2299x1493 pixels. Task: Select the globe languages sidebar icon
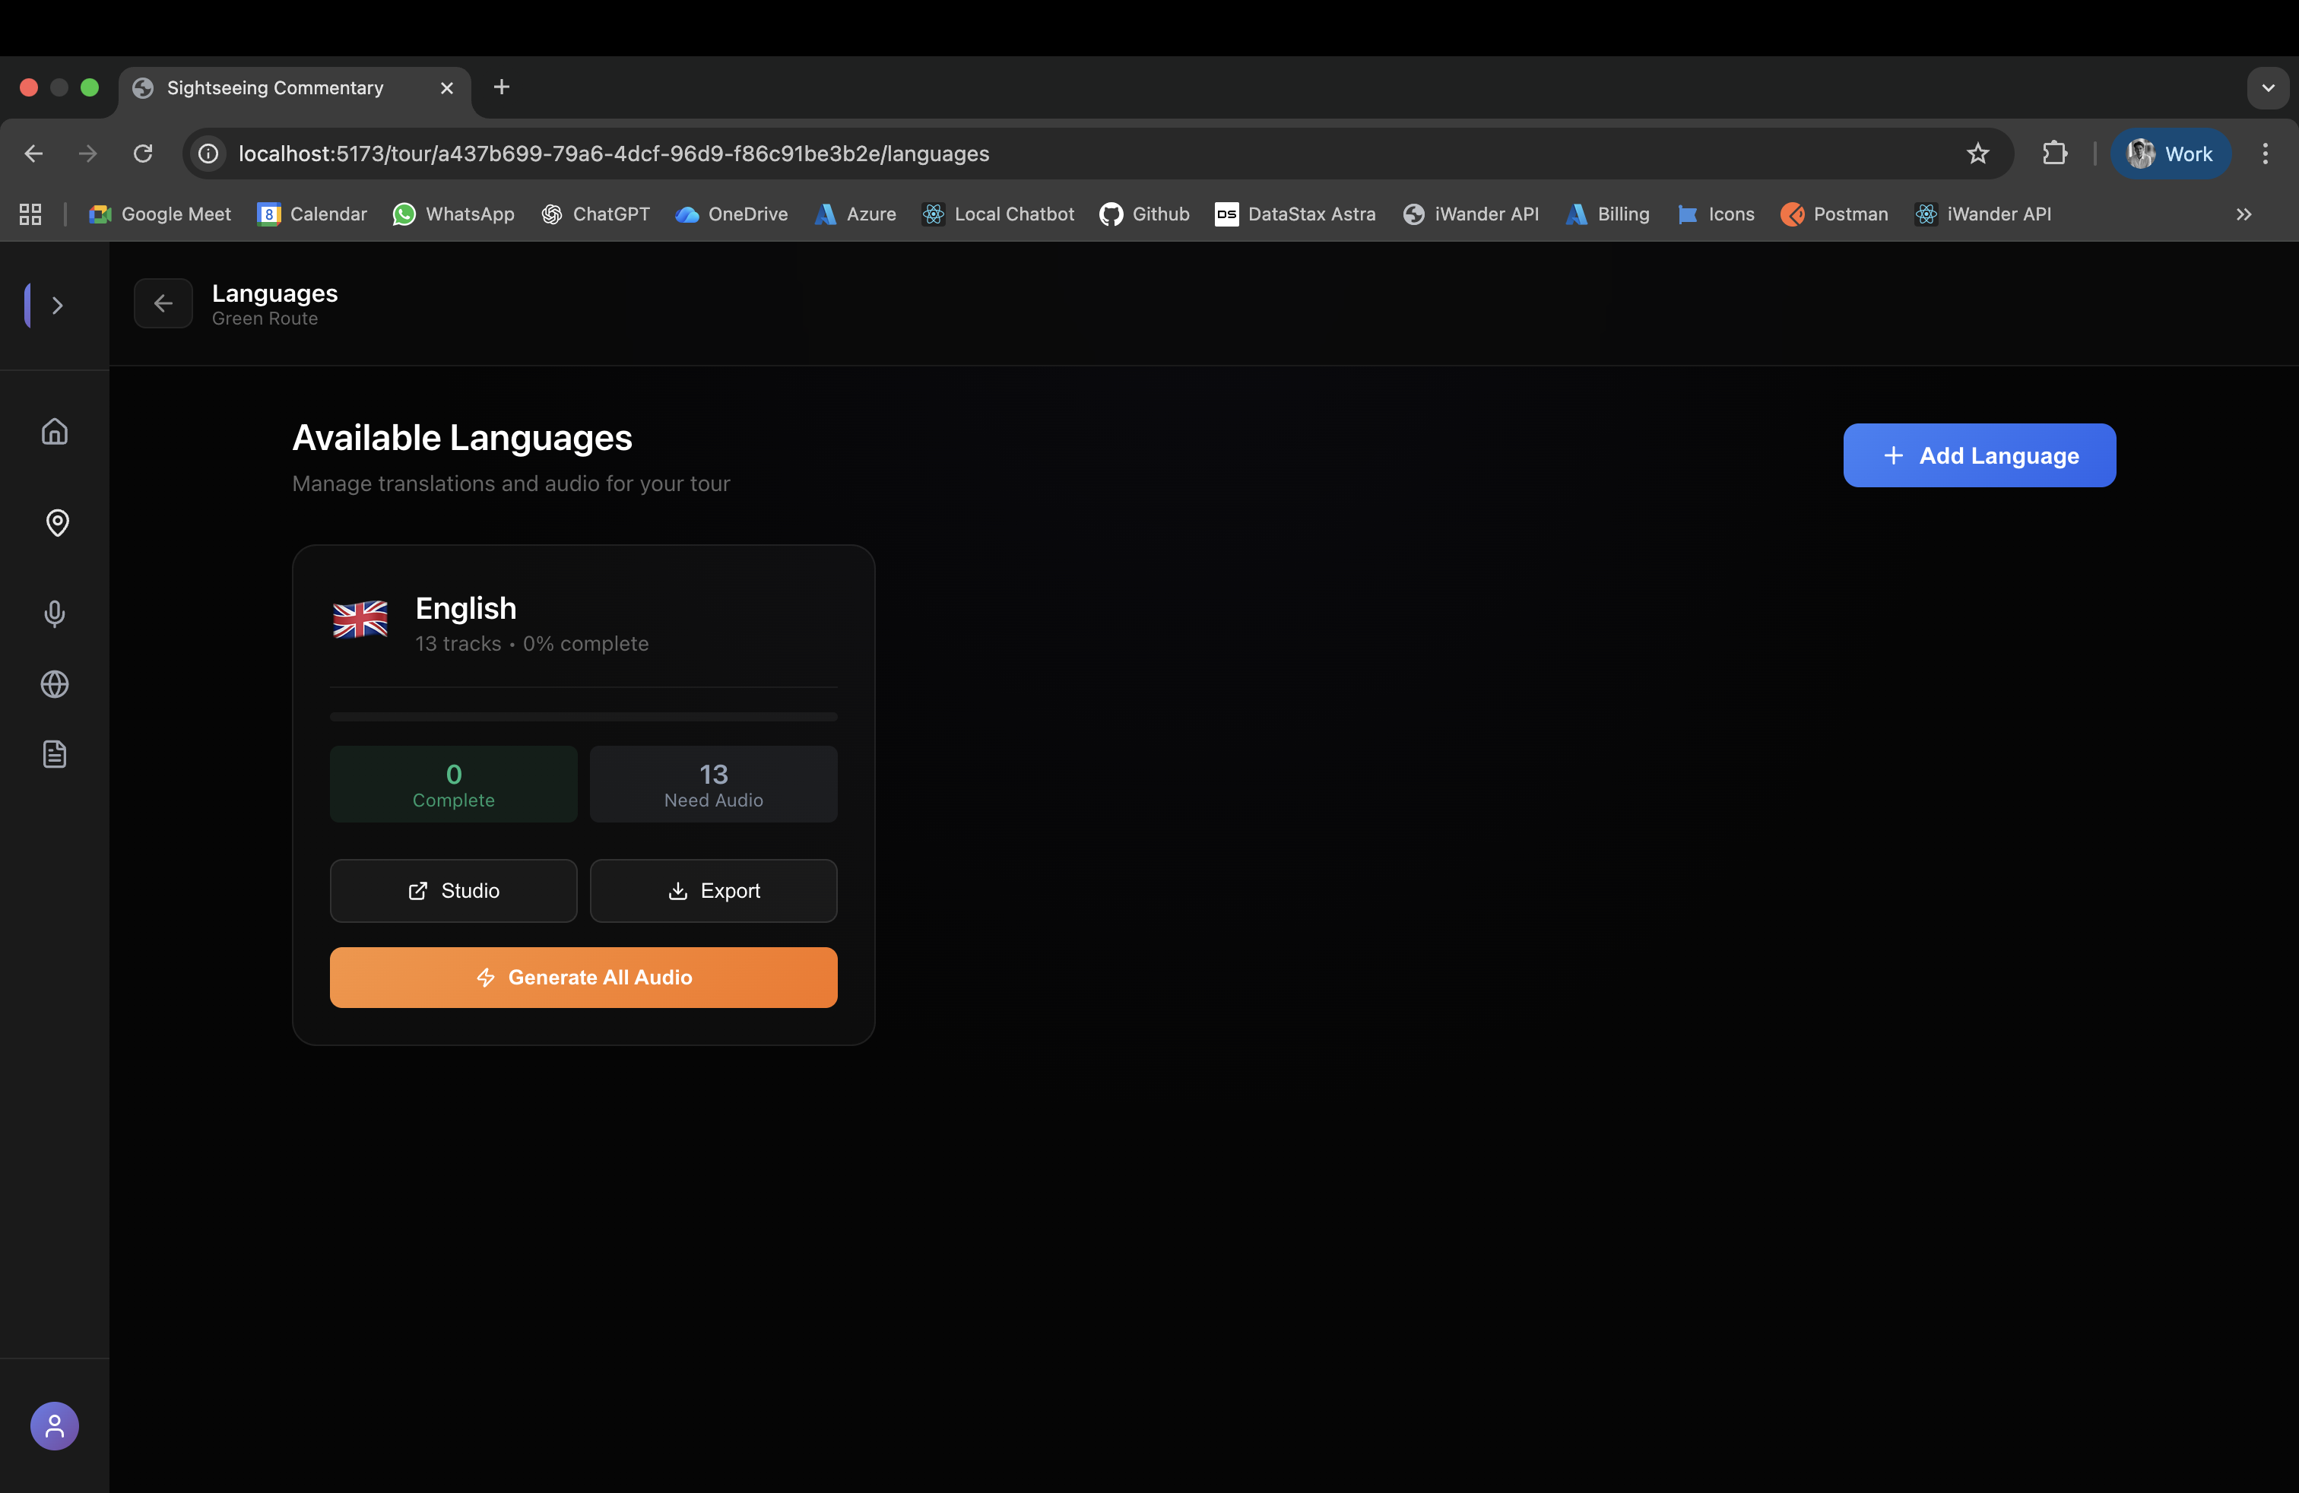pyautogui.click(x=55, y=683)
